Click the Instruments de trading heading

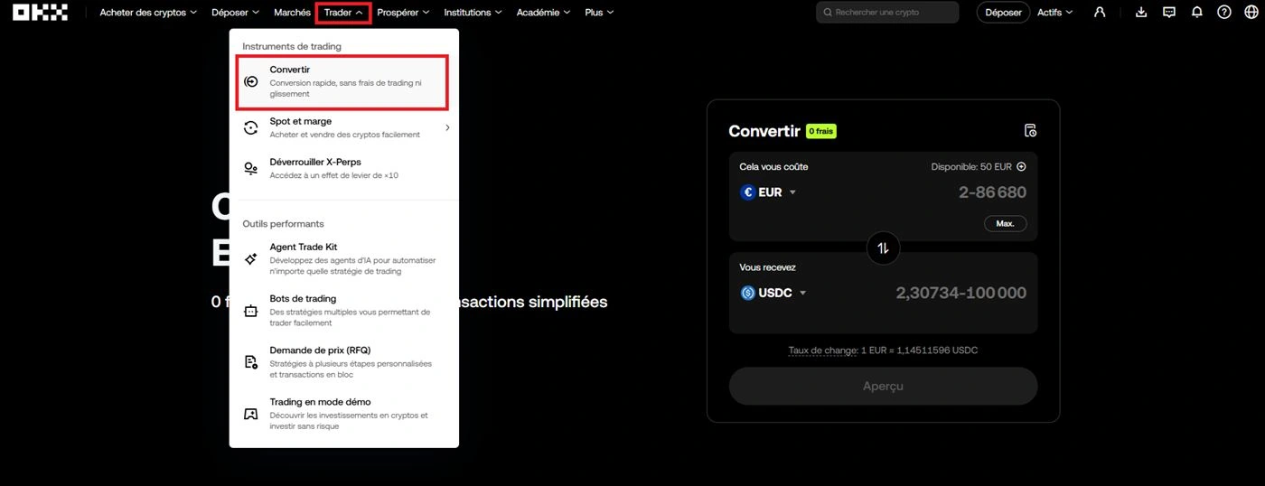point(292,46)
